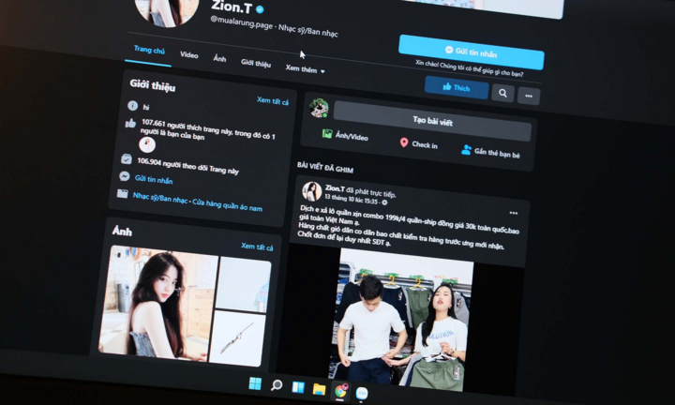Click the verified badge next to Zion.T
The height and width of the screenshot is (405, 675).
(x=260, y=9)
